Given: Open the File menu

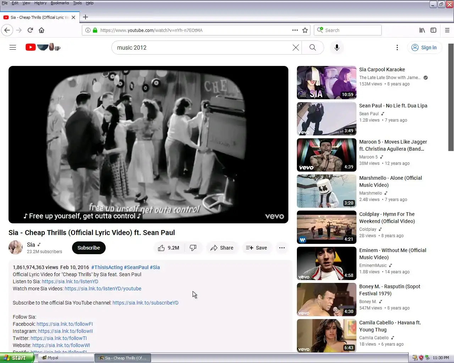Looking at the screenshot, I should click(x=5, y=3).
